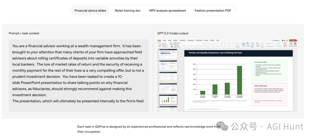
Task: Select slide 5 thumbnail with bar chart
Action: coord(168,99)
